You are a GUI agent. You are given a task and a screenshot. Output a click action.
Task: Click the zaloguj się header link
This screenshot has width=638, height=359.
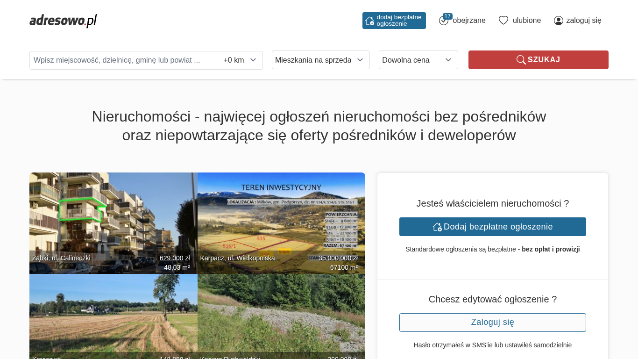pyautogui.click(x=583, y=21)
